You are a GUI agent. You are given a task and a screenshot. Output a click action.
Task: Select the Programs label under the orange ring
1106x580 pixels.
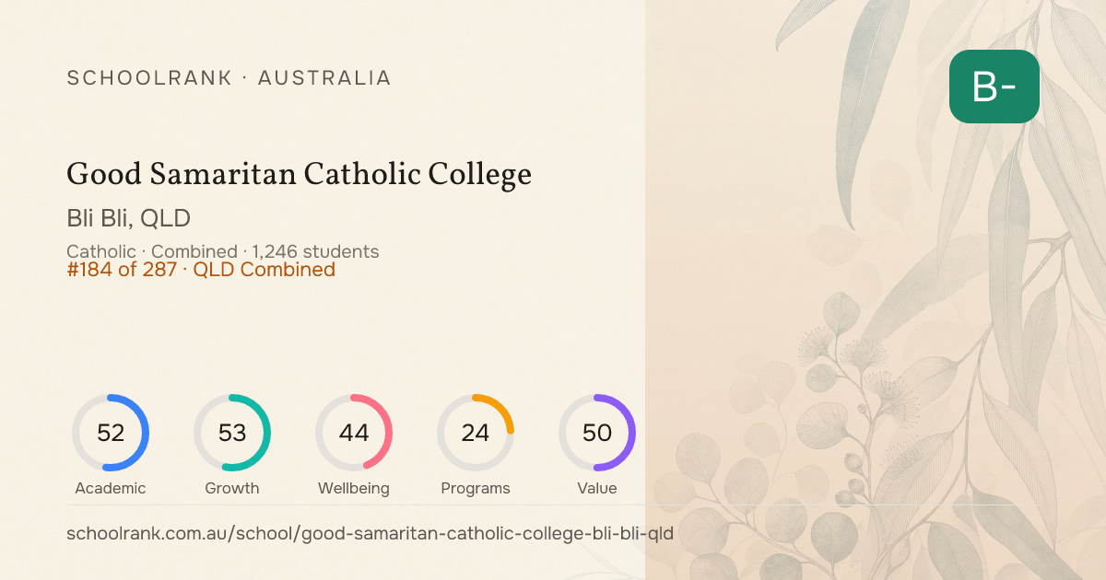point(476,488)
